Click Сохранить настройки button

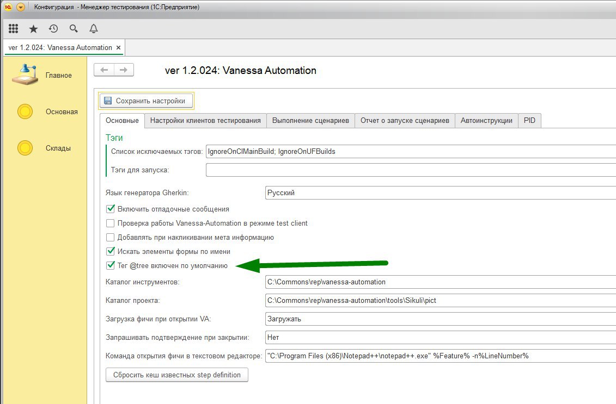(x=146, y=101)
